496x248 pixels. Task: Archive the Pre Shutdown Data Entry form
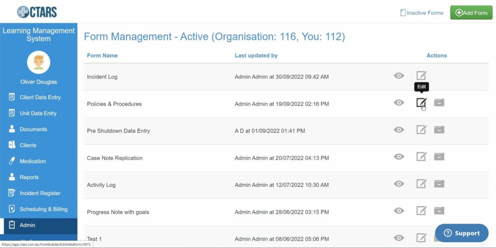tap(439, 130)
